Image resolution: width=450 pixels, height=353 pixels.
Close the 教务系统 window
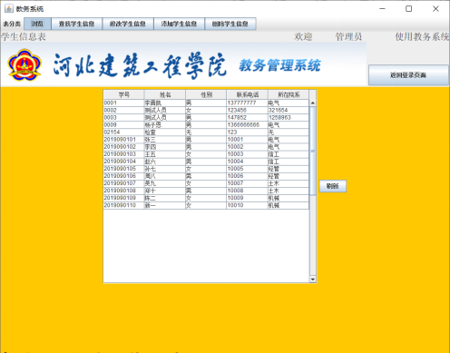435,9
